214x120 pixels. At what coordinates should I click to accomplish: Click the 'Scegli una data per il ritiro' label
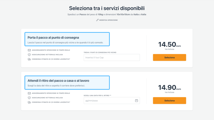click(97, 96)
